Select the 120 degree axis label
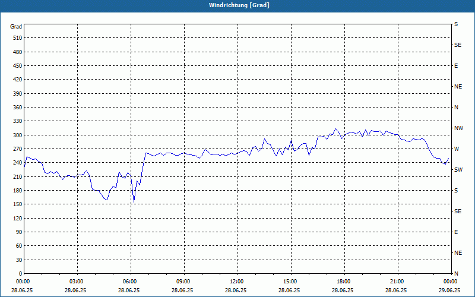 [17, 218]
